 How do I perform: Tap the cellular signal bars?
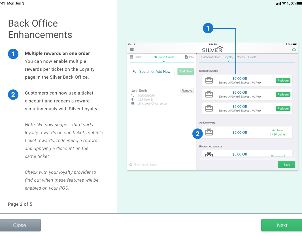[278, 3]
